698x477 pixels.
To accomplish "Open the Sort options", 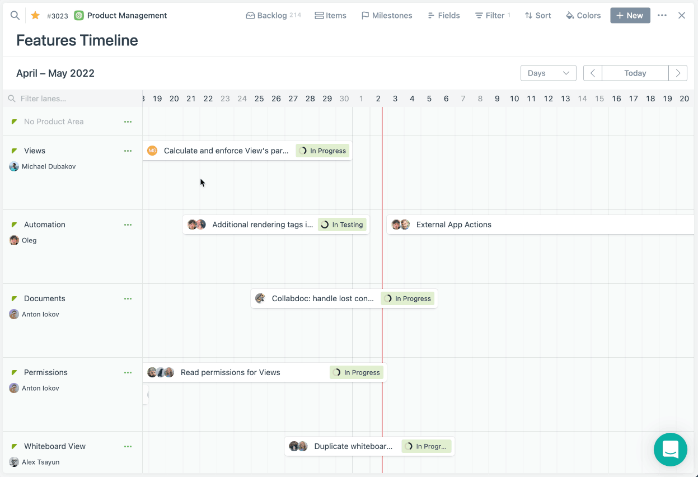I will pyautogui.click(x=538, y=16).
